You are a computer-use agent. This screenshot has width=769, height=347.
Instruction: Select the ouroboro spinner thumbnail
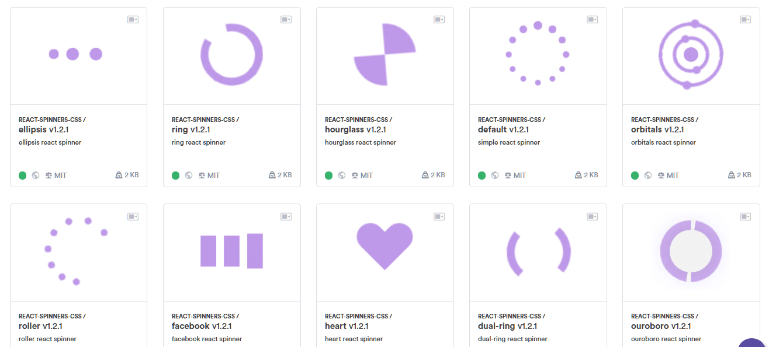(691, 252)
